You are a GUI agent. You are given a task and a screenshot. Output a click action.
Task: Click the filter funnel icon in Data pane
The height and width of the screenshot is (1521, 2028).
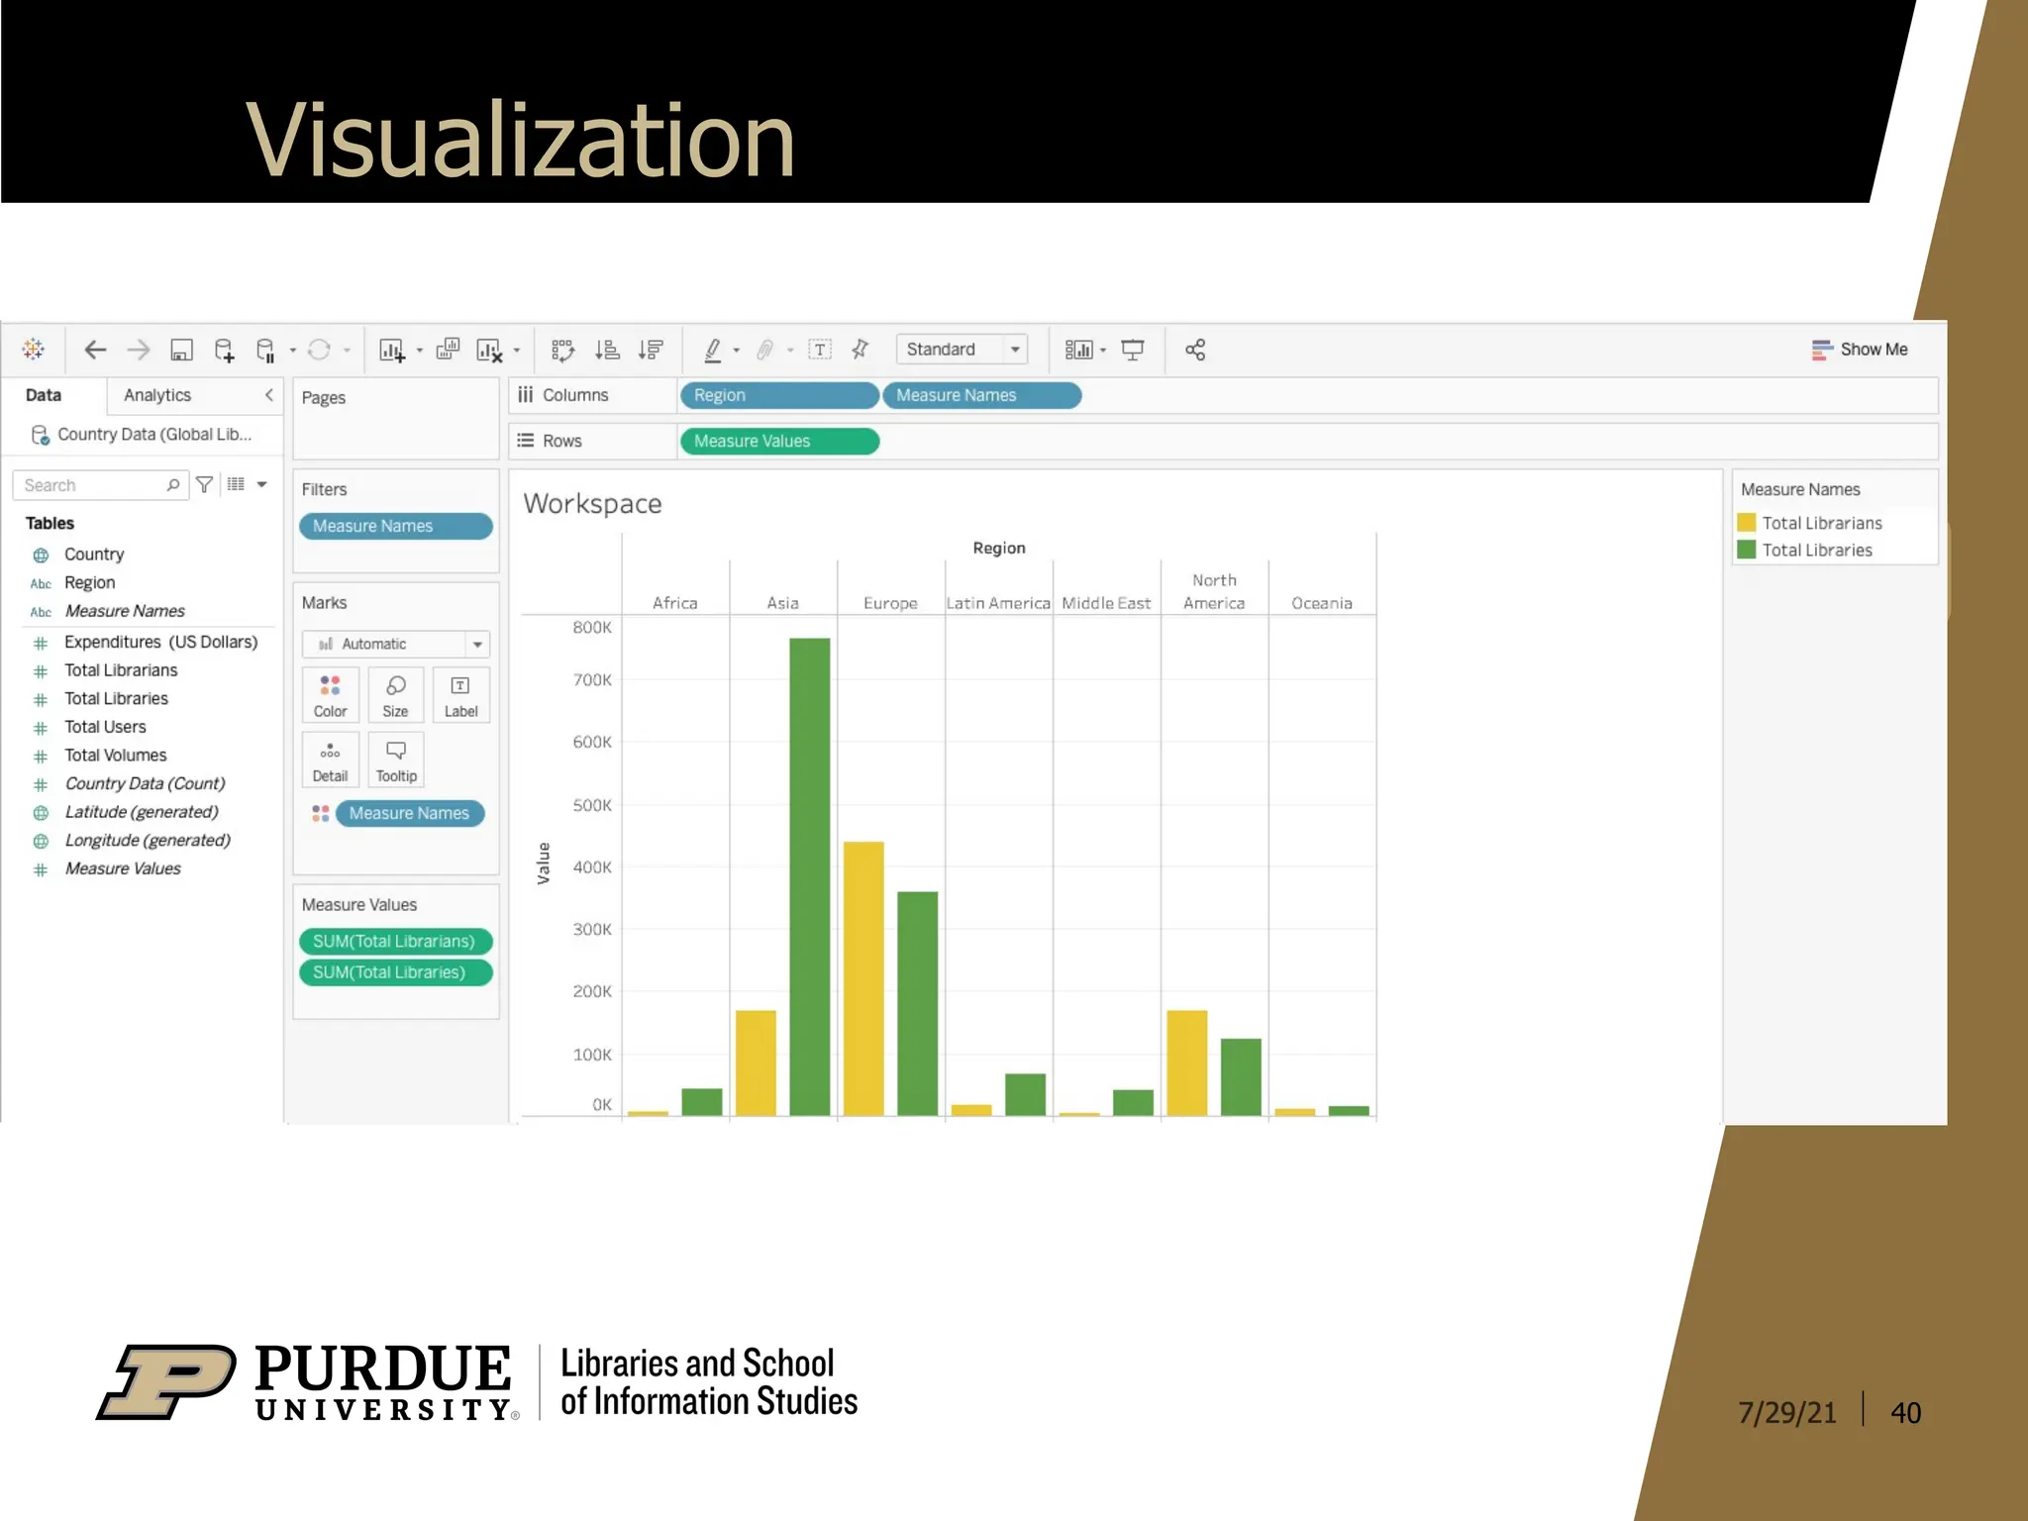click(x=205, y=484)
